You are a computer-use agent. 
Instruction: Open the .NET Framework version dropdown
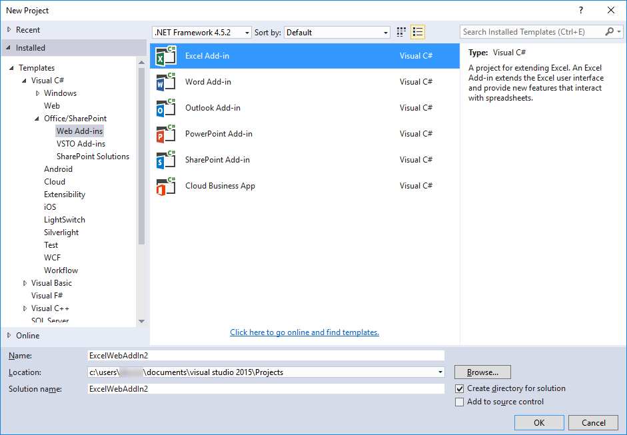tap(202, 33)
